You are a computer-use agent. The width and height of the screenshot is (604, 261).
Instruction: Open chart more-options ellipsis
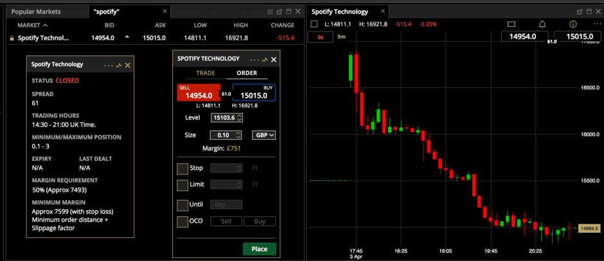597,24
